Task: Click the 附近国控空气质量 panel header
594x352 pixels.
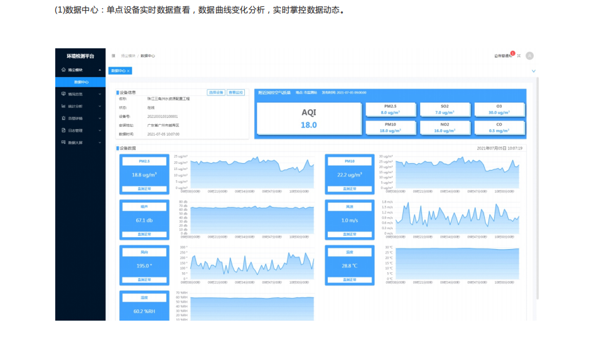Action: click(274, 92)
